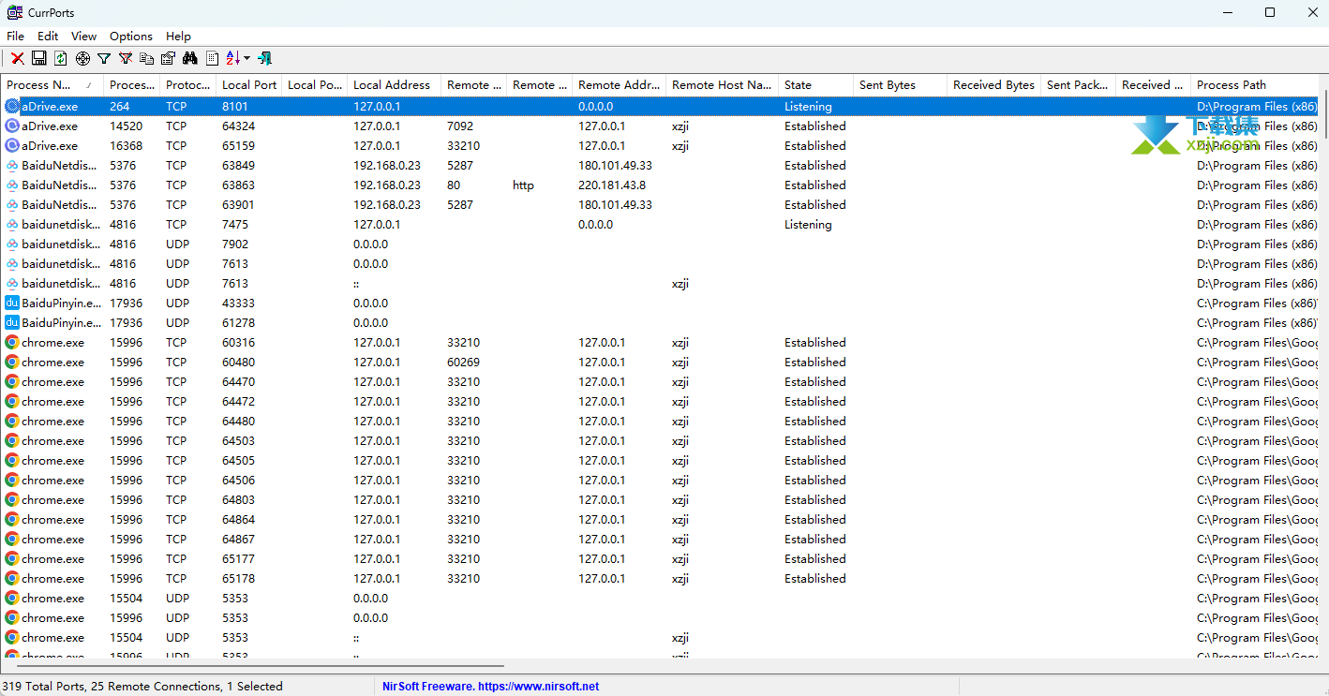Click BaiduPinyin icon in port 61278 row
The height and width of the screenshot is (696, 1329).
(x=12, y=322)
